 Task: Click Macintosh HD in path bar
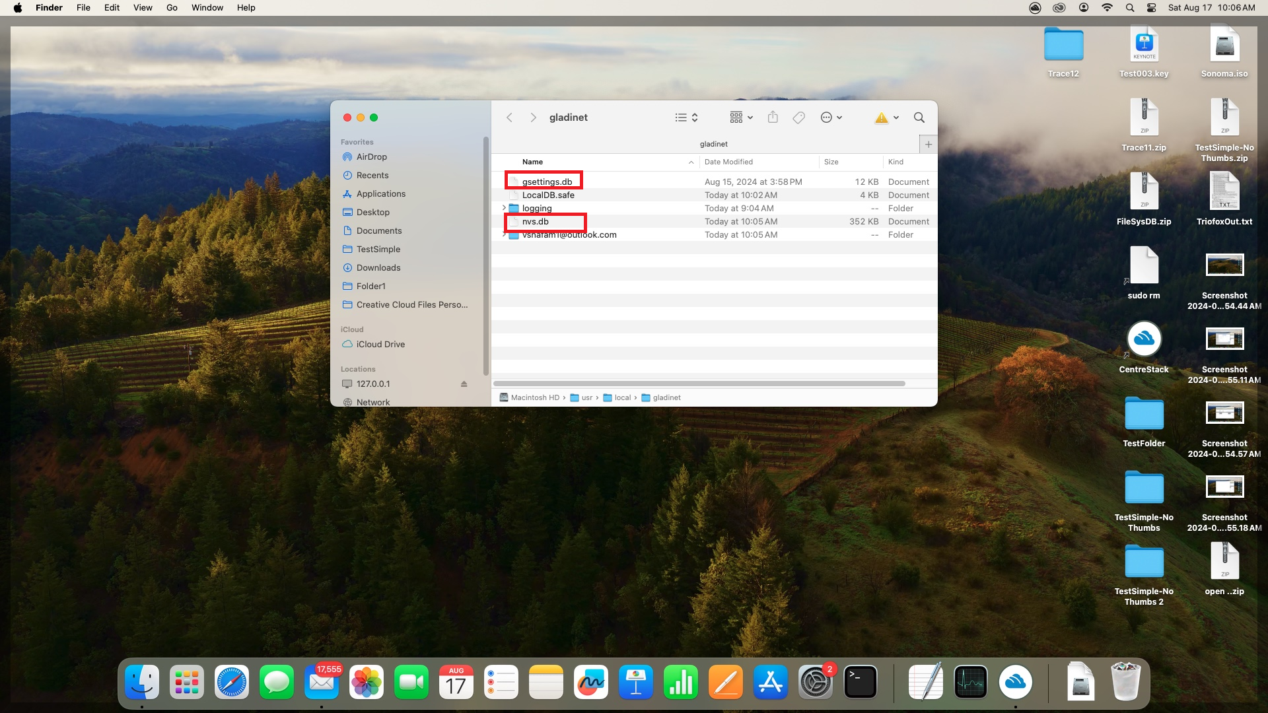(x=530, y=397)
